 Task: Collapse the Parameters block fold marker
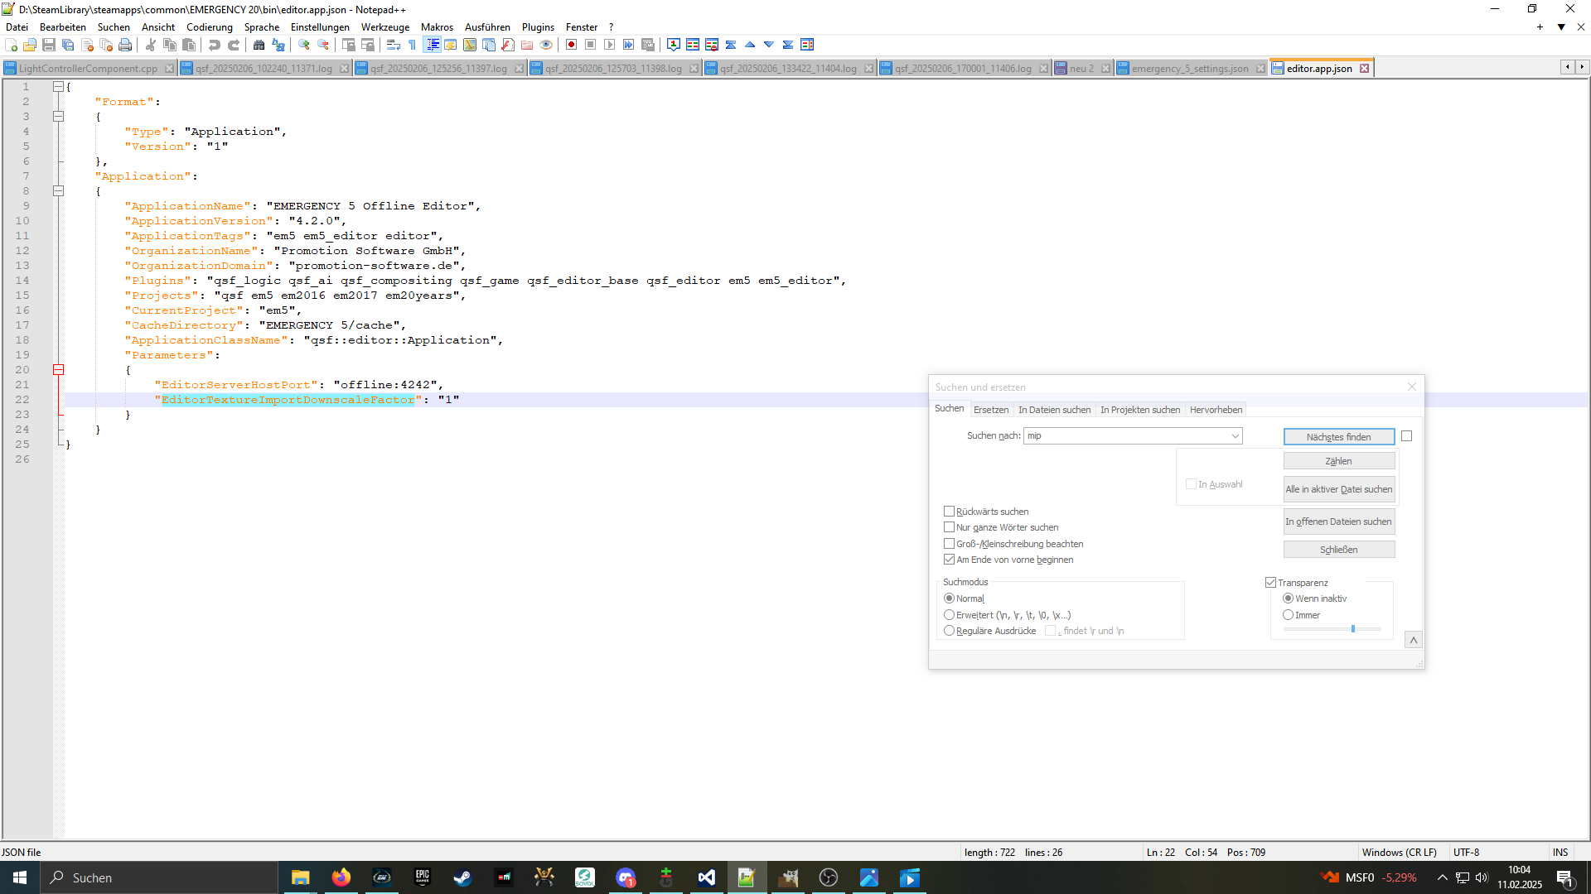59,370
